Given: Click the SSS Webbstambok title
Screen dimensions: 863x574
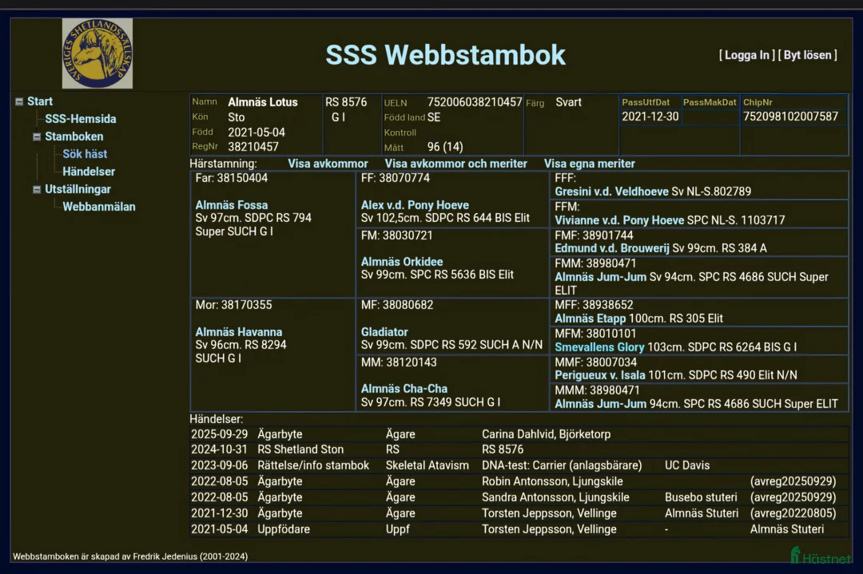Looking at the screenshot, I should [445, 55].
